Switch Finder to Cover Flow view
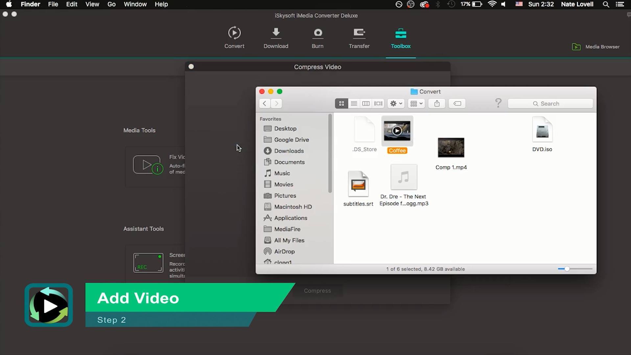The height and width of the screenshot is (355, 631). (378, 104)
